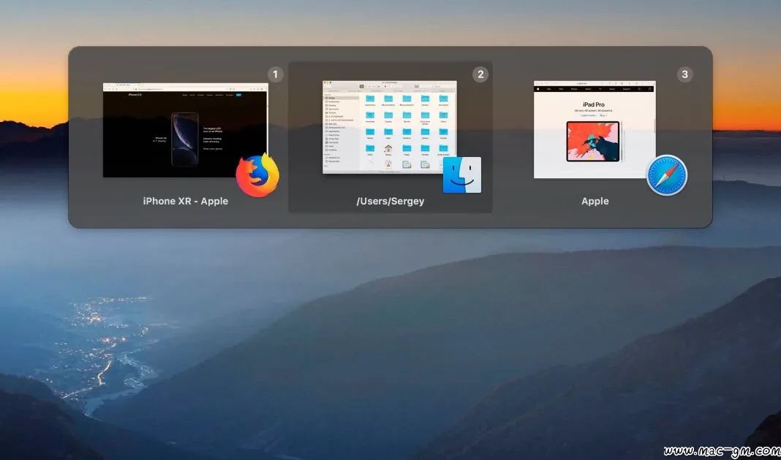The width and height of the screenshot is (781, 460).
Task: Click the number 3 shortcut badge
Action: (x=685, y=74)
